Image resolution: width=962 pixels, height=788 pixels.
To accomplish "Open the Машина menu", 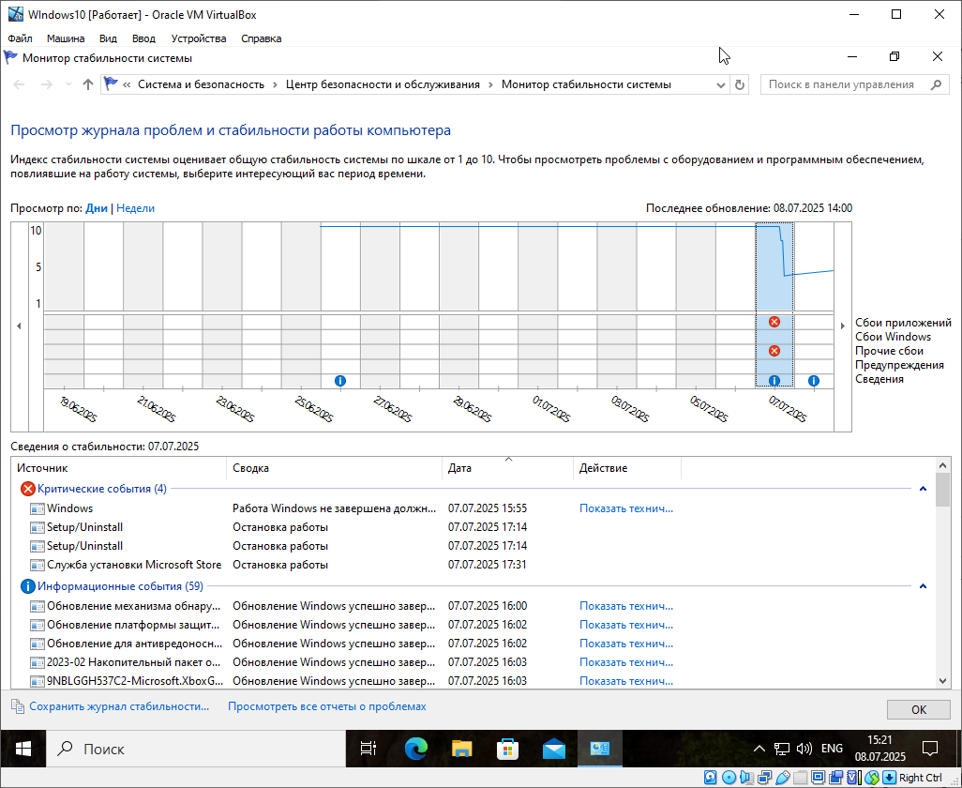I will (66, 38).
